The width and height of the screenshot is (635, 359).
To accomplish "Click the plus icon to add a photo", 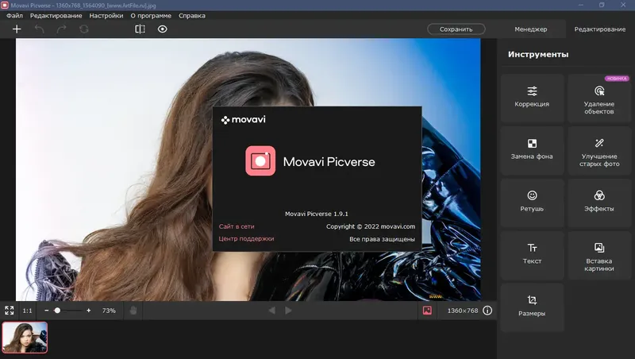I will (x=17, y=29).
